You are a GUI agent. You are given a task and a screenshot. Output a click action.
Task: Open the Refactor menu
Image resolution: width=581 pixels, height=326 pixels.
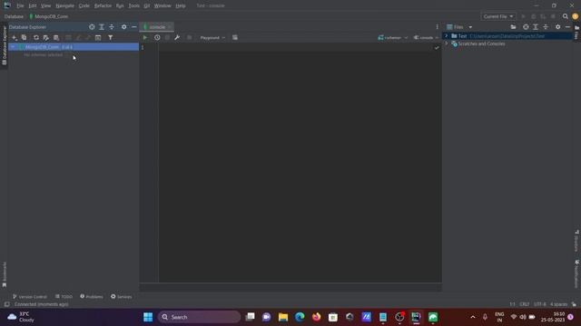coord(103,5)
